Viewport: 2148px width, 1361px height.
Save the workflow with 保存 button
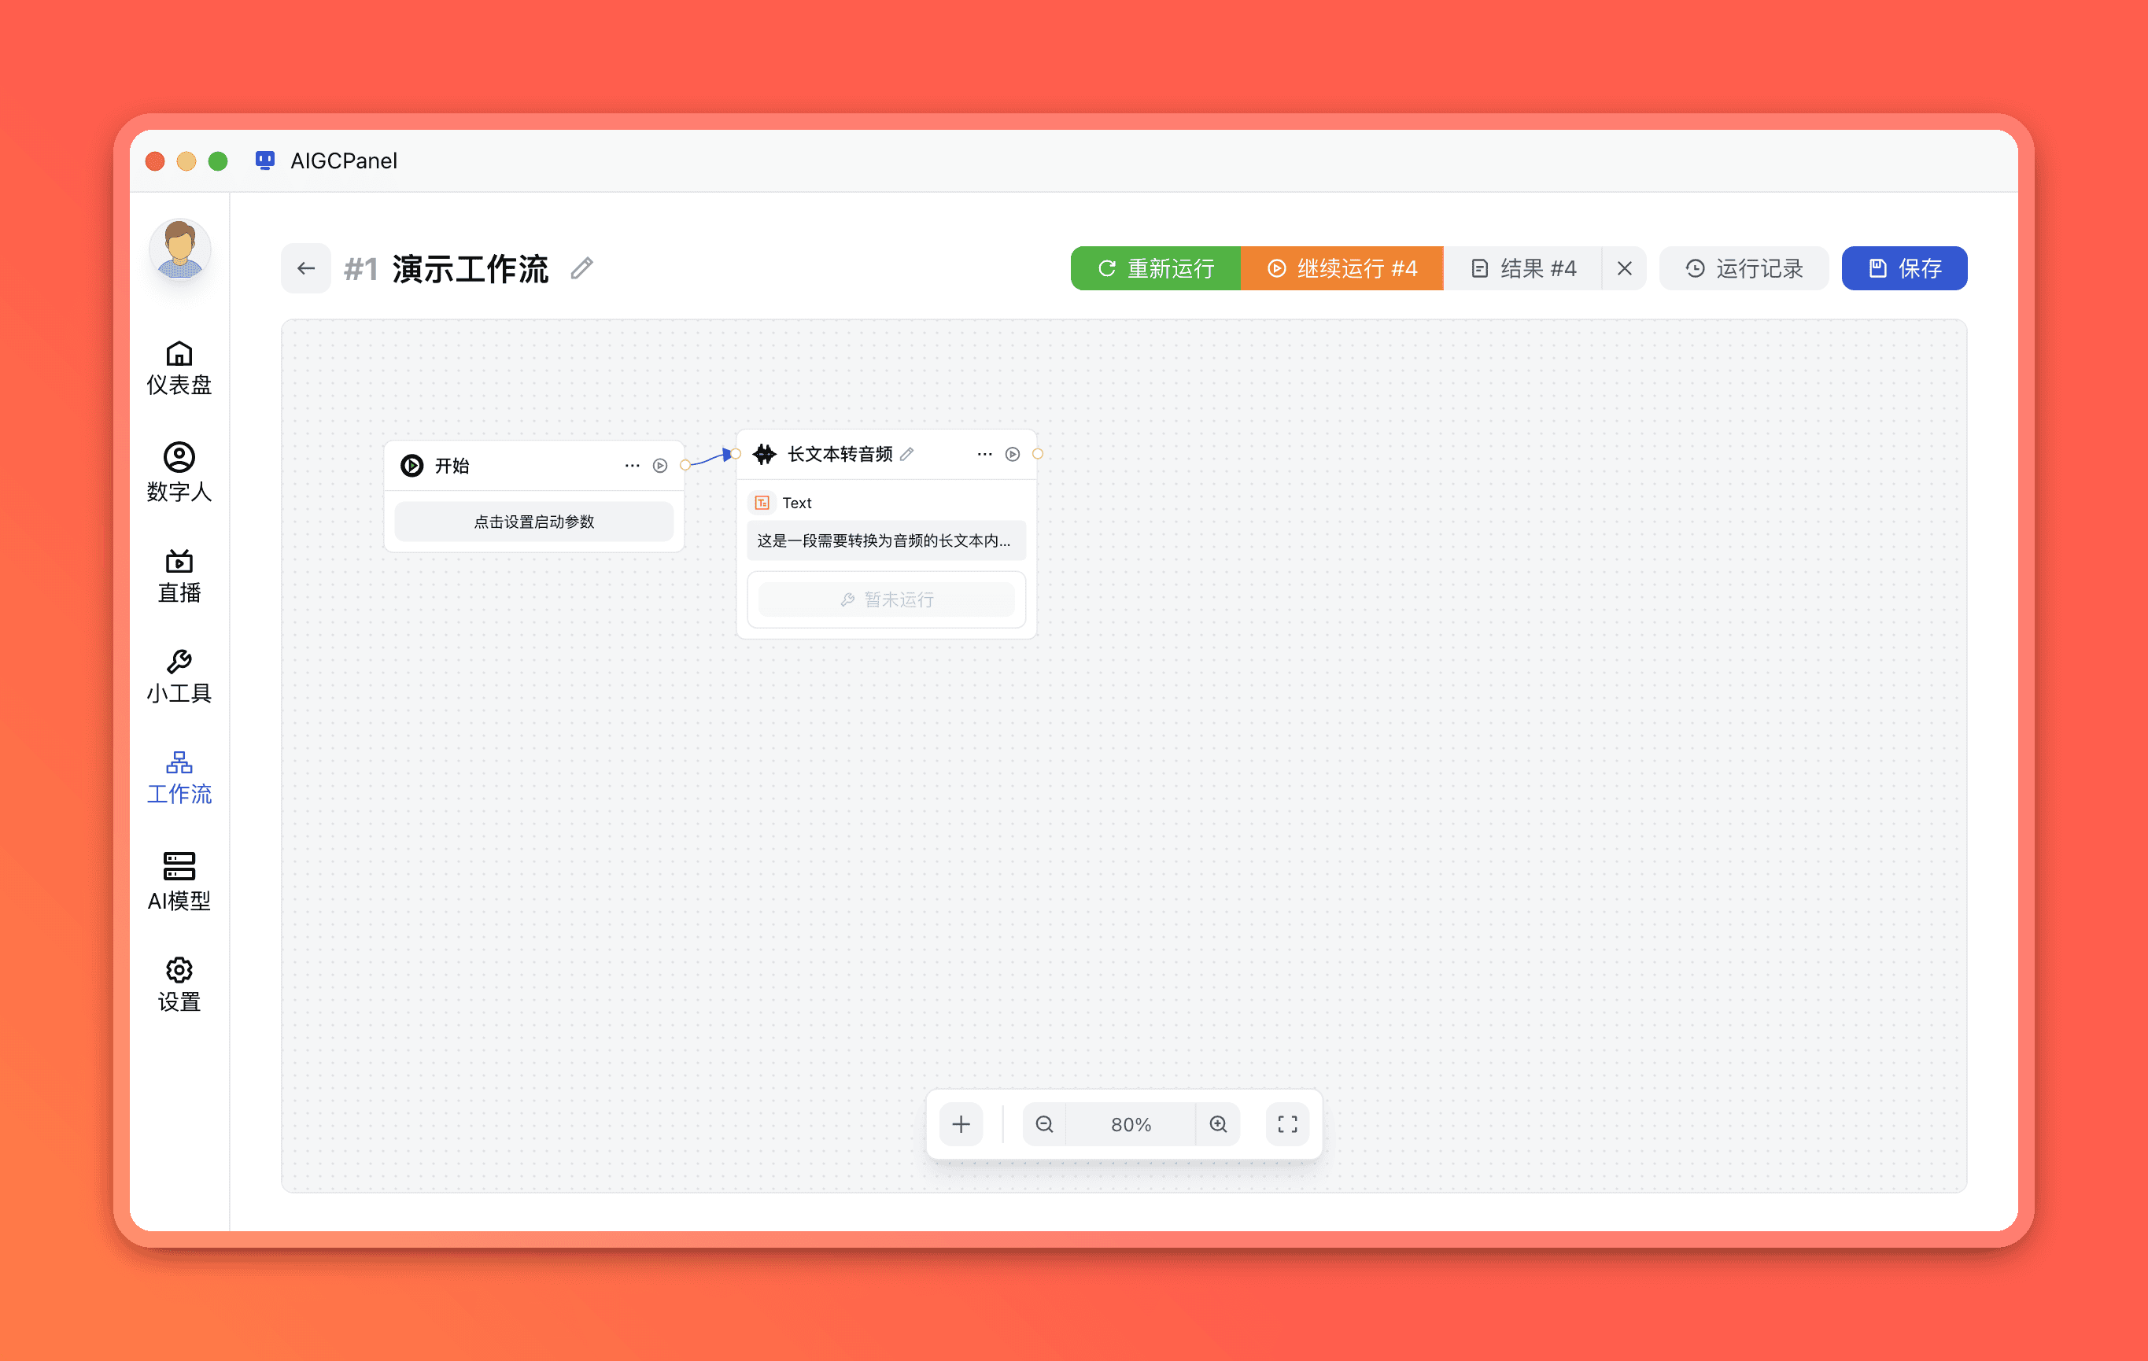(x=1904, y=268)
